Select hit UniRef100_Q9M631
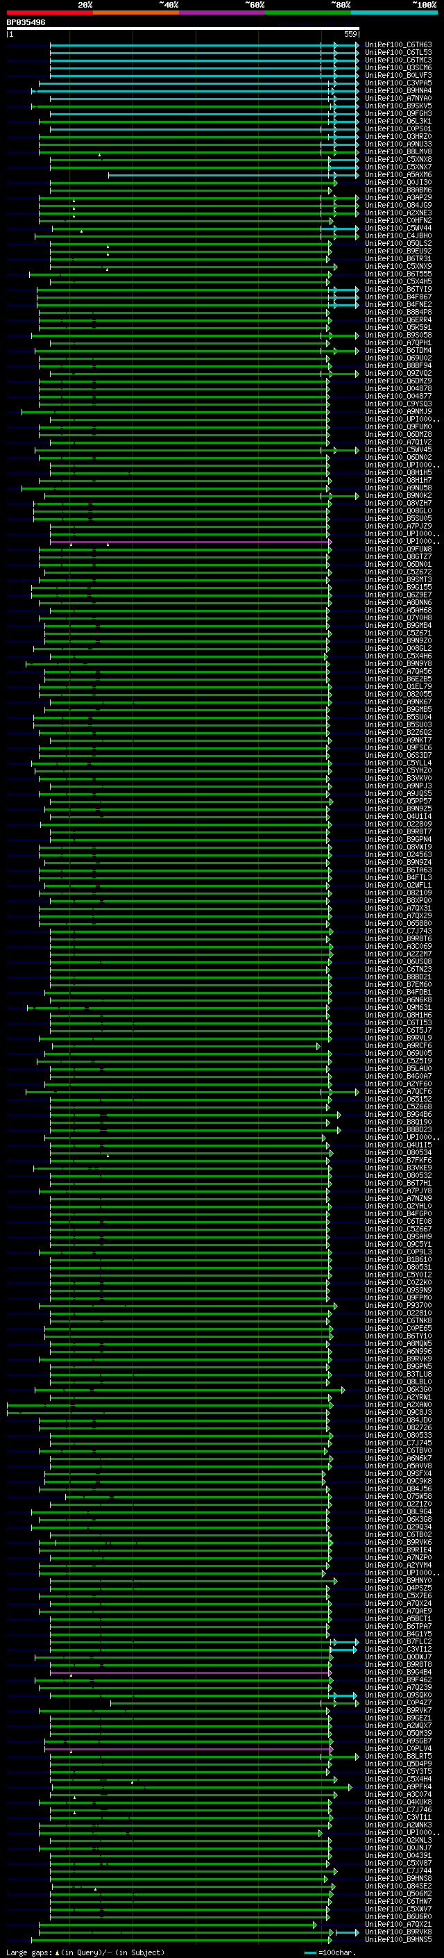Screen dimensions: 444x1958 pyautogui.click(x=398, y=1007)
